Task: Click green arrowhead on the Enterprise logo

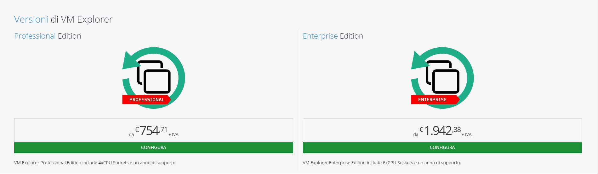Action: 418,61
